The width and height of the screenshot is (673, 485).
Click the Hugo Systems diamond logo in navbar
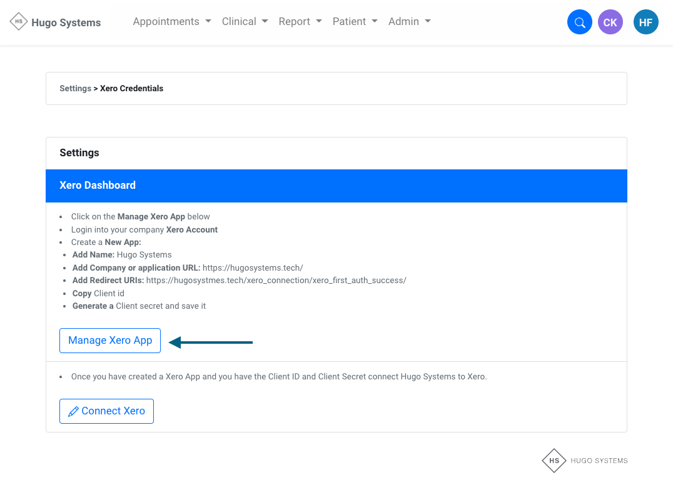19,22
